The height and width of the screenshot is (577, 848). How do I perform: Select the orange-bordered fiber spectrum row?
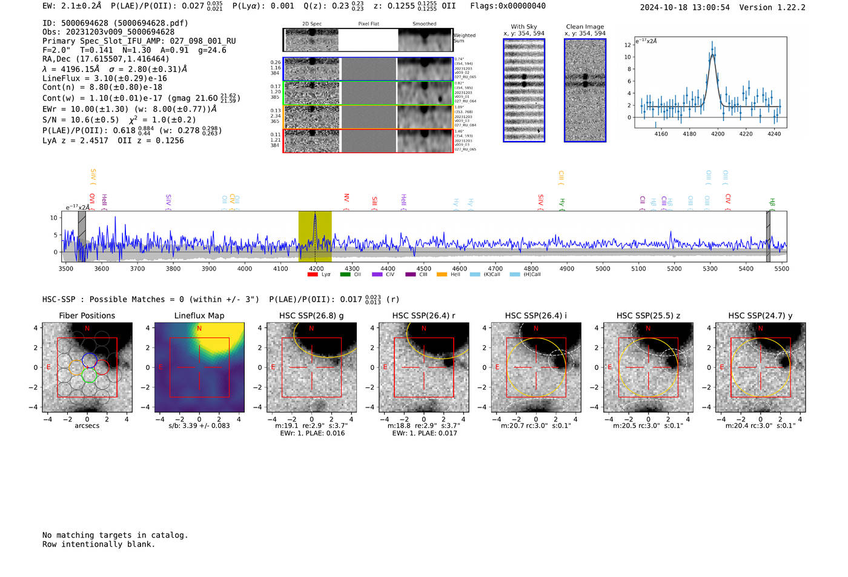[368, 117]
